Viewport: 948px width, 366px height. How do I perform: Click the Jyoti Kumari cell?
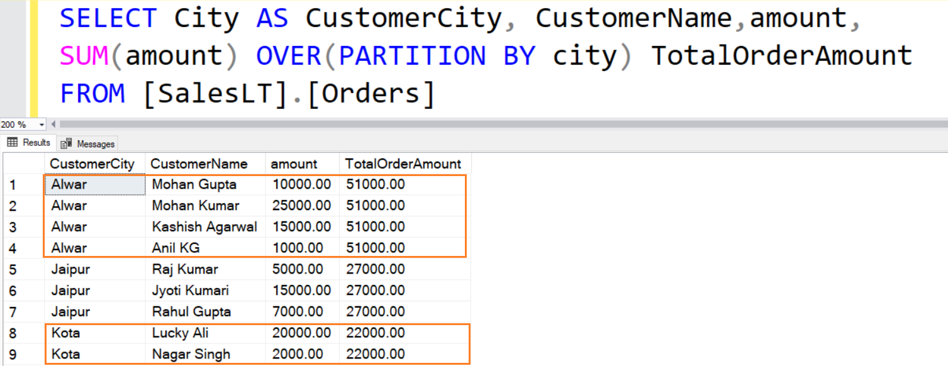coord(205,291)
